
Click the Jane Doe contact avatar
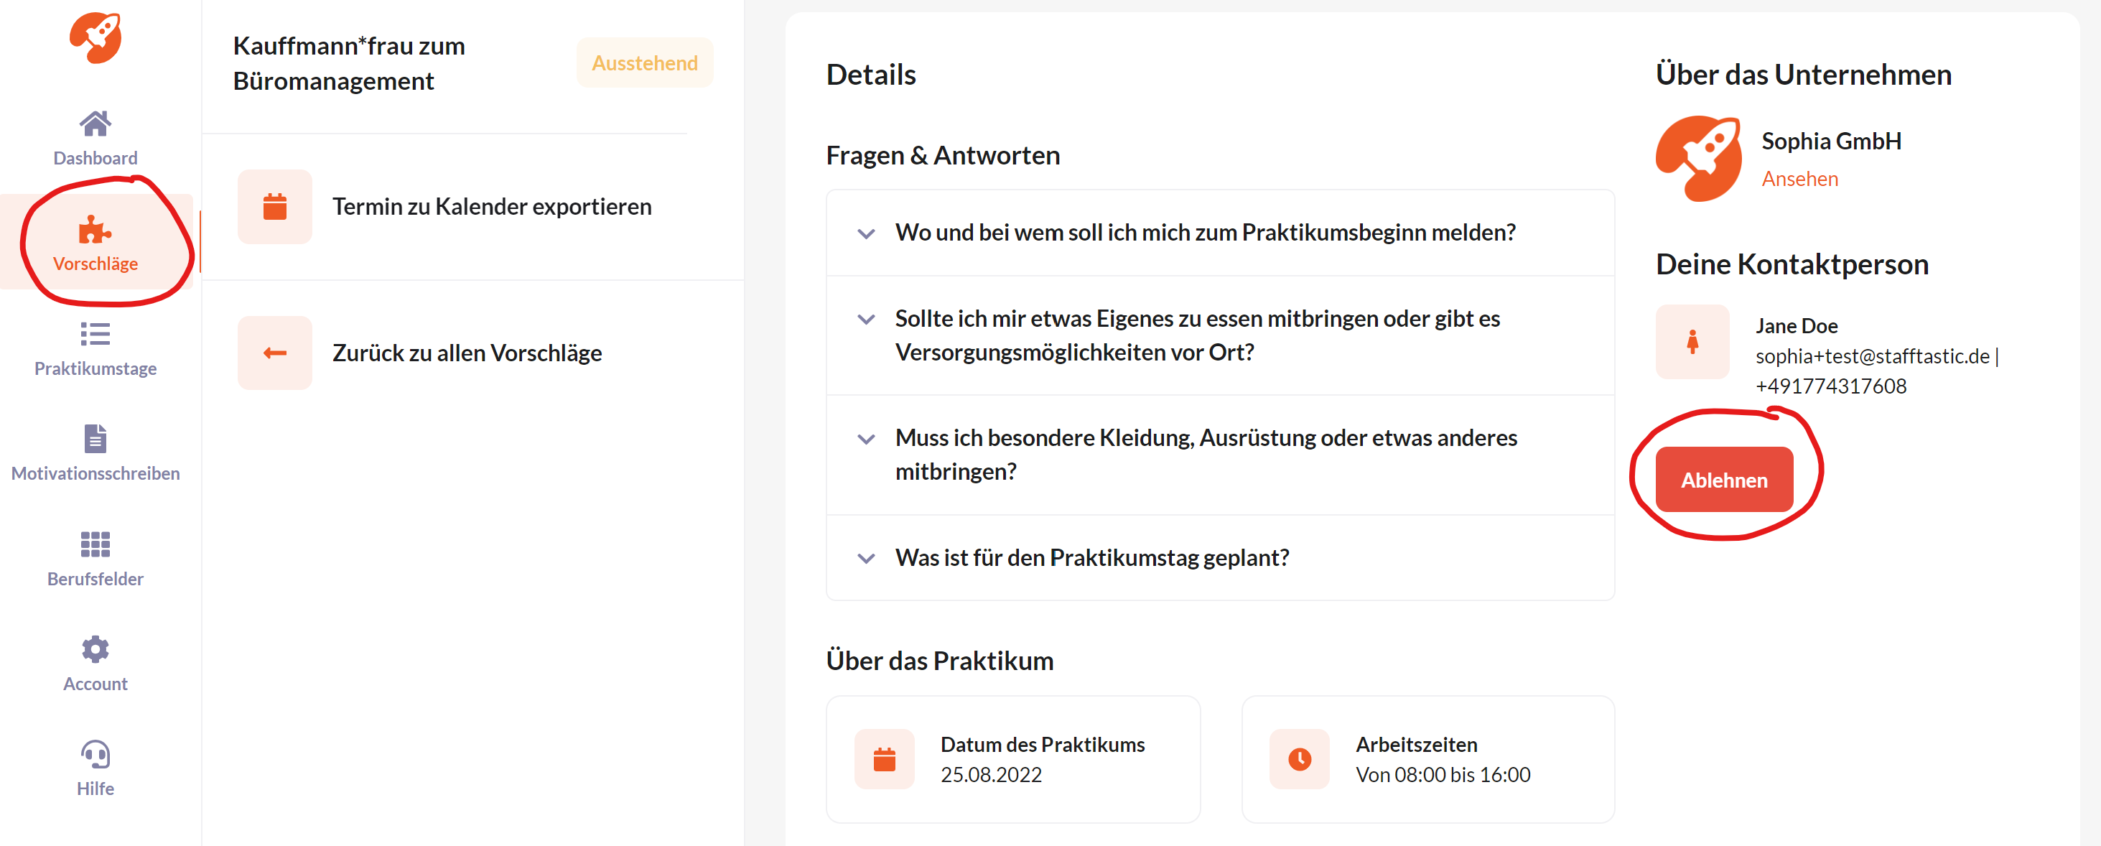point(1692,342)
